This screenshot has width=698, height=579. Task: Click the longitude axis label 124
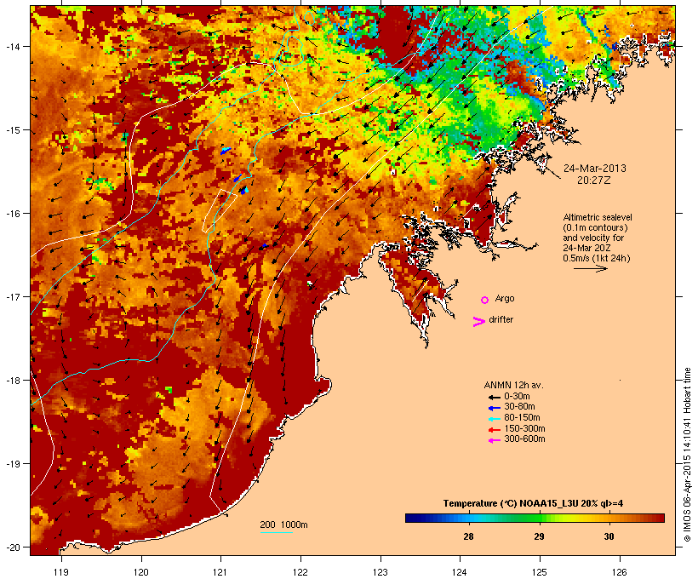click(460, 572)
